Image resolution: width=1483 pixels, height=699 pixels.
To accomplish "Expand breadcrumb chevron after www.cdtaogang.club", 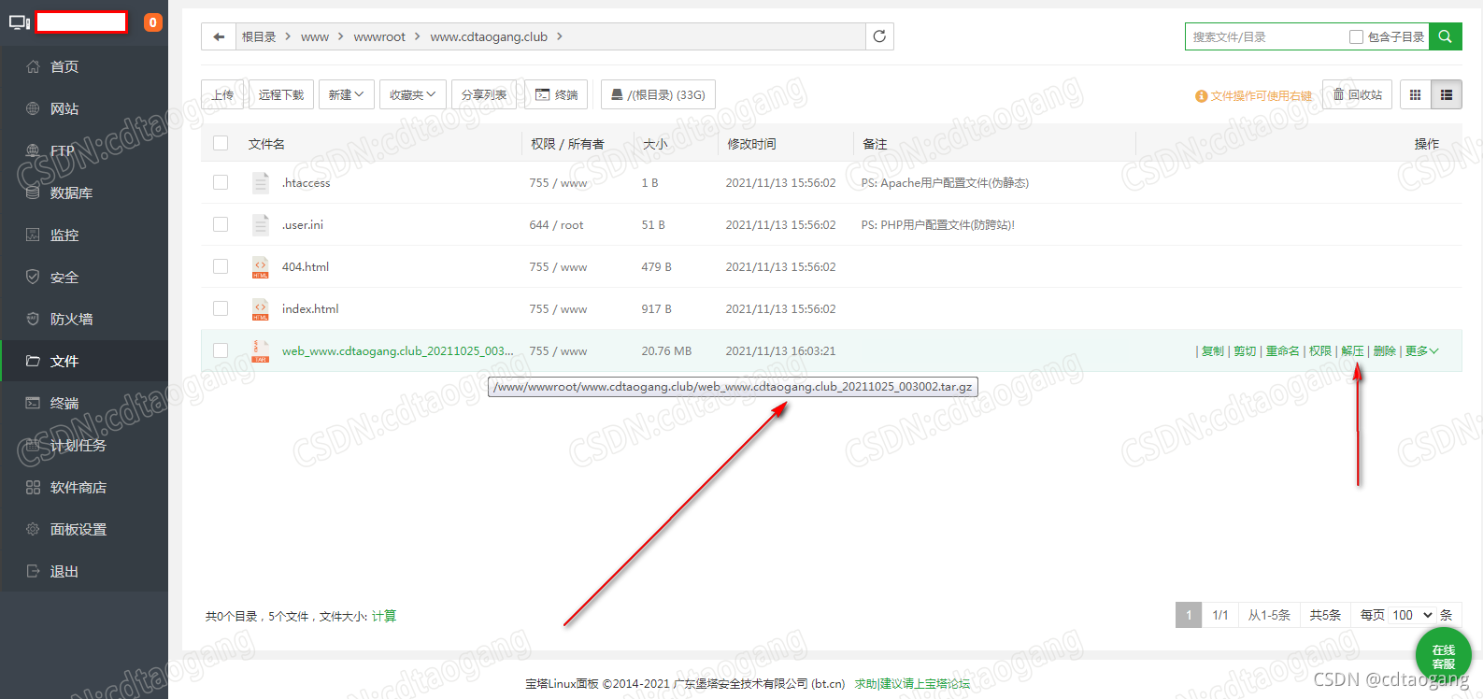I will tap(560, 36).
